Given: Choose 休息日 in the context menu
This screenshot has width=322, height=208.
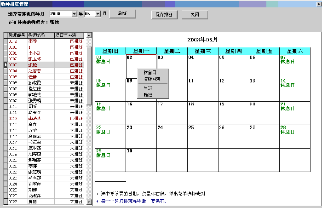Looking at the screenshot, I should coord(153,73).
